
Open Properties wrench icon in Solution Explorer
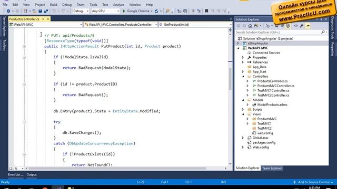302,26
